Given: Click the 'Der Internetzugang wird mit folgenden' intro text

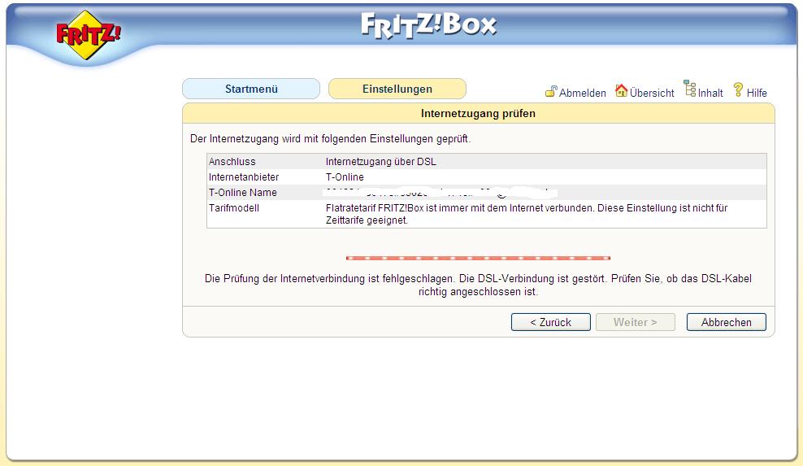Looking at the screenshot, I should (x=330, y=138).
